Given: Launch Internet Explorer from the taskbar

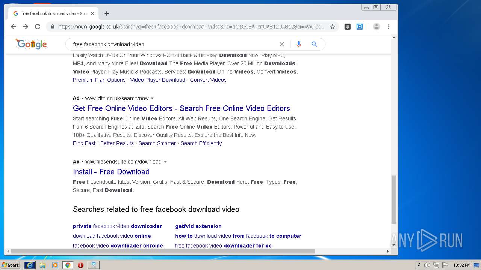Looking at the screenshot, I should 30,265.
